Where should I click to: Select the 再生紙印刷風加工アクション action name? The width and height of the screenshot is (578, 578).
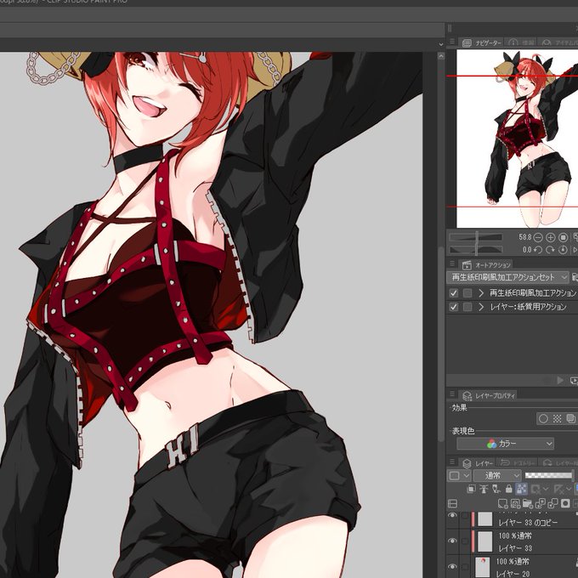tap(532, 293)
